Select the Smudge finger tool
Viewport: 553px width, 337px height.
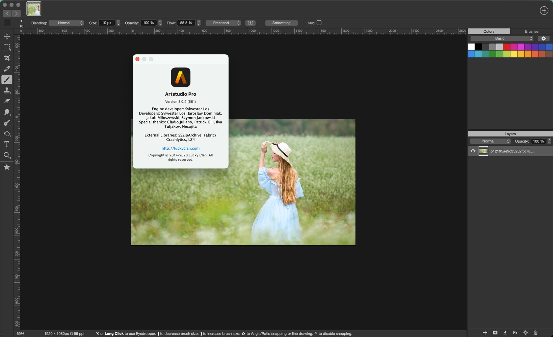[7, 112]
